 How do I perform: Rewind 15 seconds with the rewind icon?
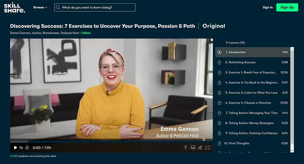click(27, 148)
